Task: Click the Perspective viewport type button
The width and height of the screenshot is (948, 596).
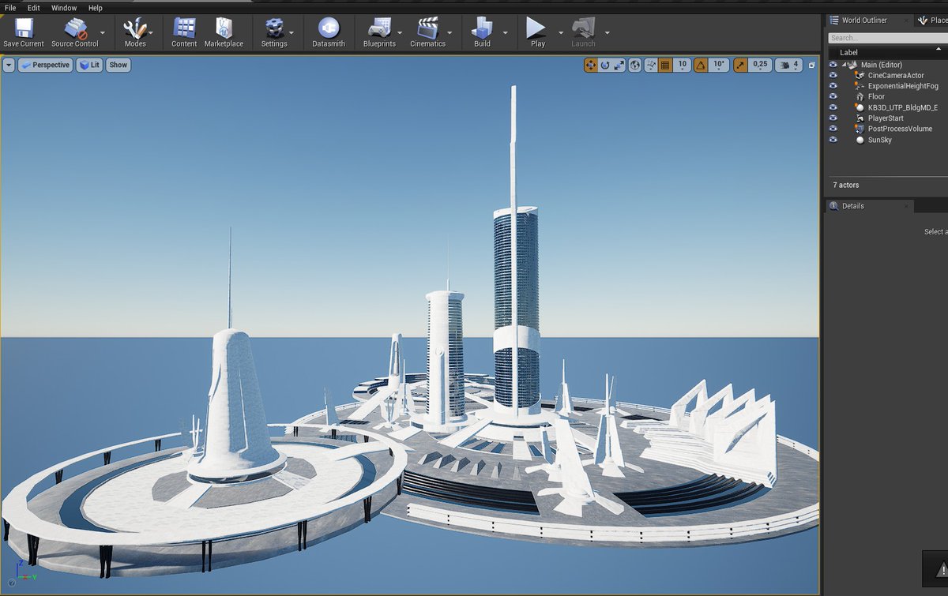Action: point(45,65)
